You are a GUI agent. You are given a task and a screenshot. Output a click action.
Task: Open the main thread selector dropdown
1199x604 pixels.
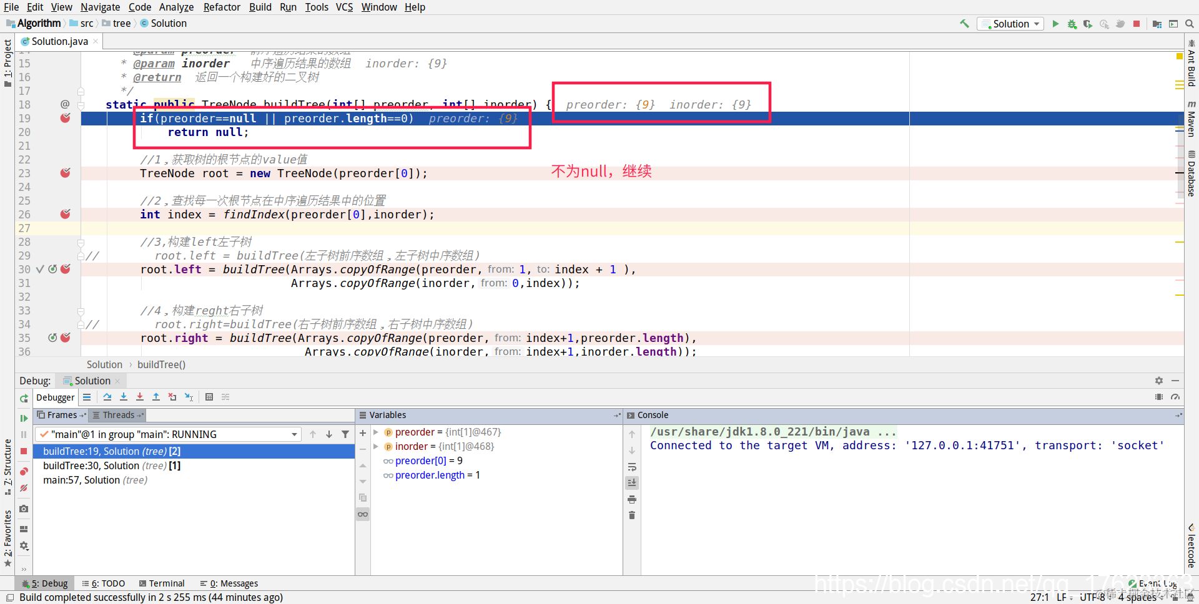tap(169, 434)
